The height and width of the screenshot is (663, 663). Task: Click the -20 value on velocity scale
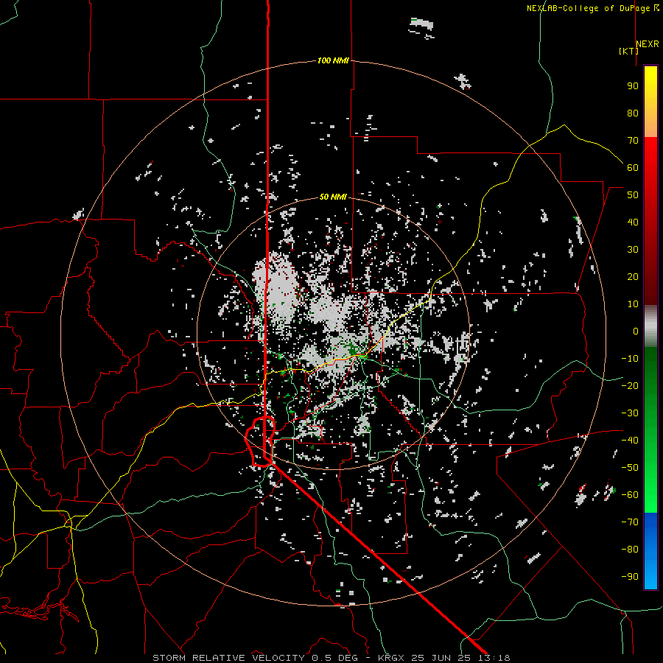[630, 385]
